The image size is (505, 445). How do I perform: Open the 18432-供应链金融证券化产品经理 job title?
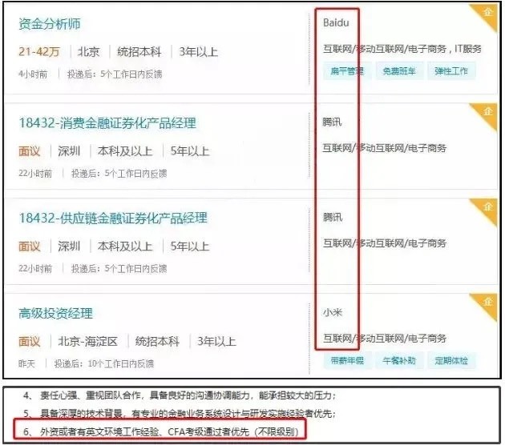(112, 218)
